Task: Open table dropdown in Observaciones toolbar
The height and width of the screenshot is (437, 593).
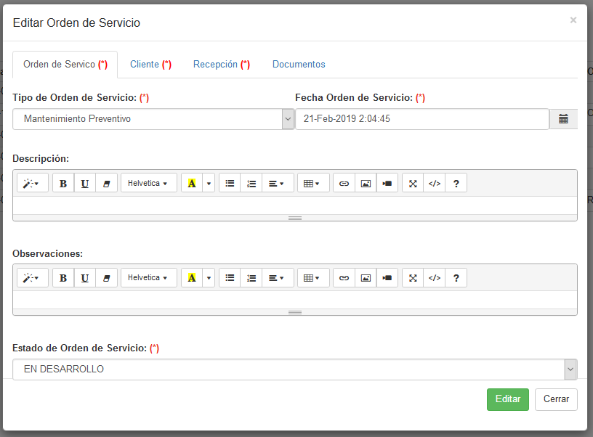Action: pos(312,278)
